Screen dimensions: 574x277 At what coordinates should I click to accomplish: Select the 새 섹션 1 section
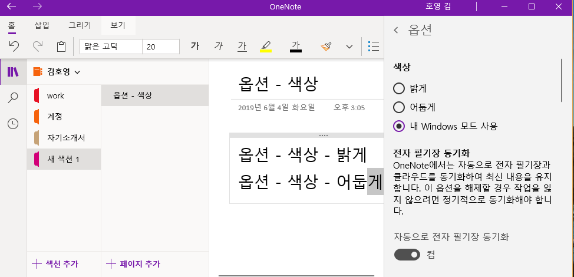(64, 159)
